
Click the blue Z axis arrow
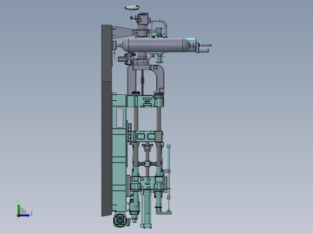(x=25, y=215)
